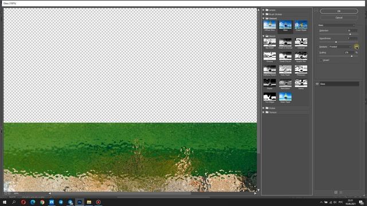Open the load texture menu icon

pos(356,47)
